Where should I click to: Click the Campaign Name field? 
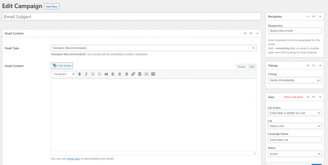pyautogui.click(x=295, y=140)
